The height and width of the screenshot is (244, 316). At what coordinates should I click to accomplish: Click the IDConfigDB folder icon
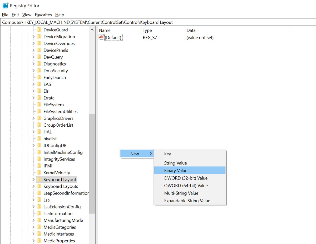tap(39, 145)
